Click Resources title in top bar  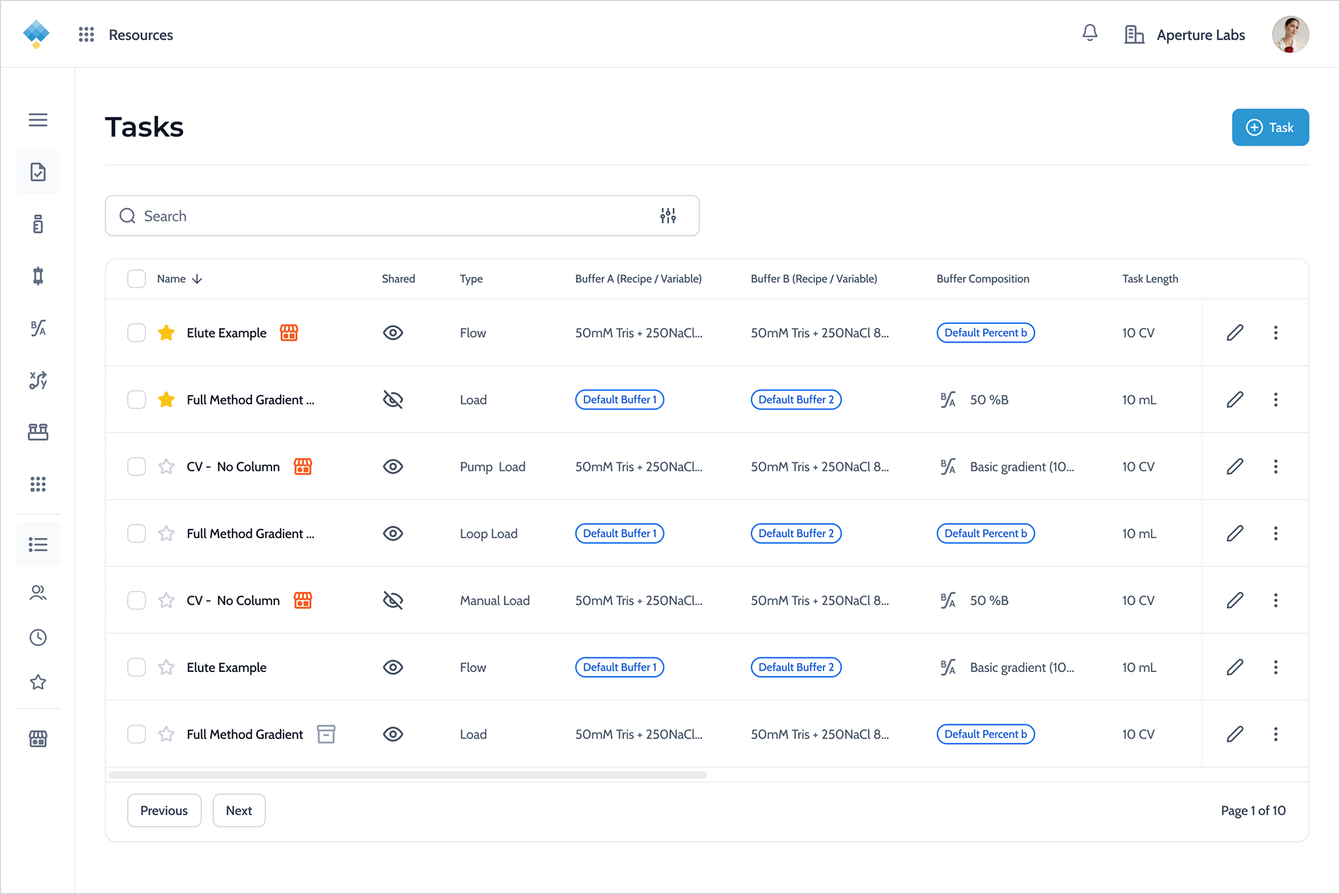click(x=141, y=35)
